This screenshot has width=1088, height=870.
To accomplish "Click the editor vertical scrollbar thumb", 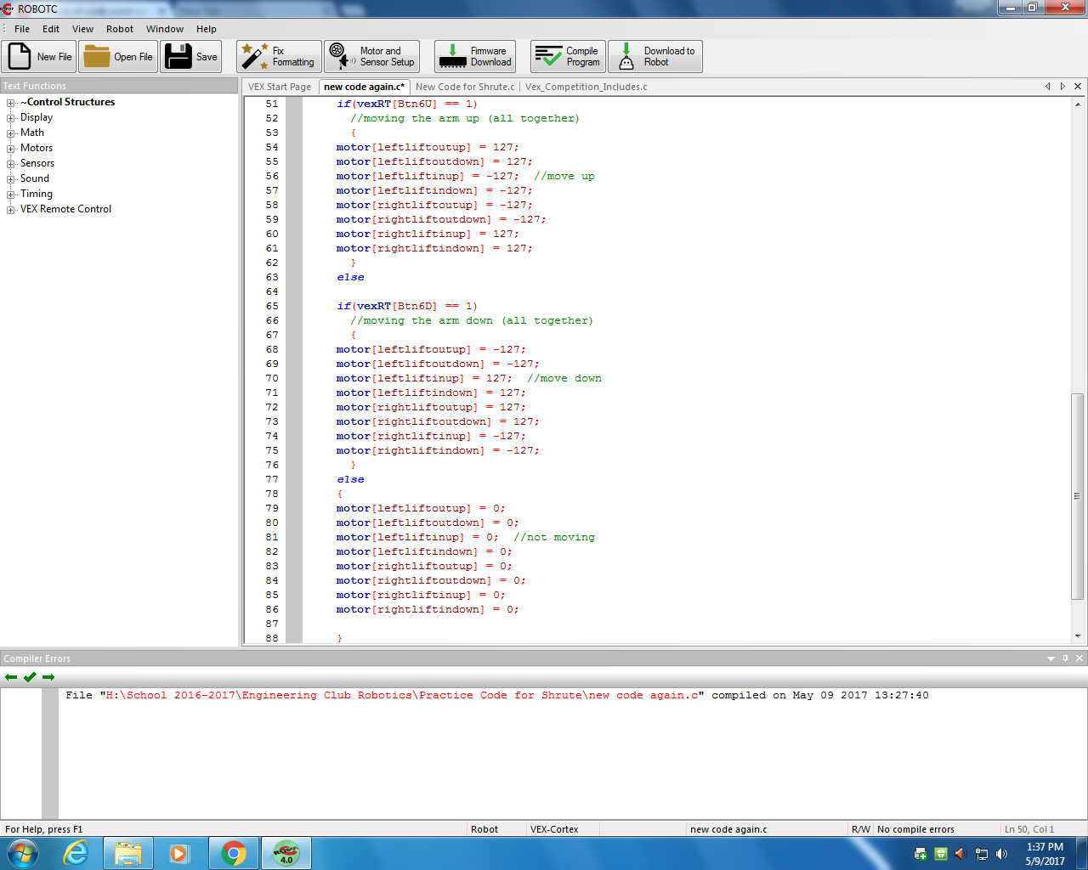I will point(1078,496).
